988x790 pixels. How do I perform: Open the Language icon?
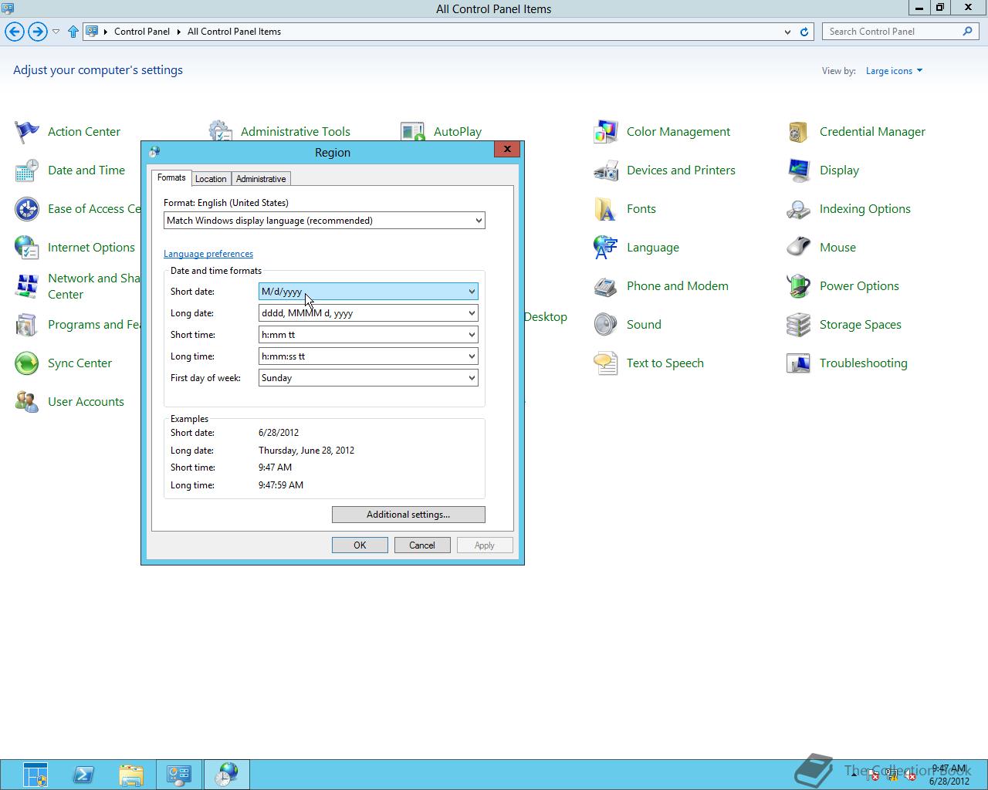click(606, 248)
